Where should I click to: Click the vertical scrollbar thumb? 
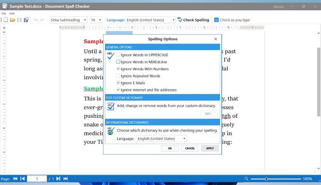pos(319,82)
